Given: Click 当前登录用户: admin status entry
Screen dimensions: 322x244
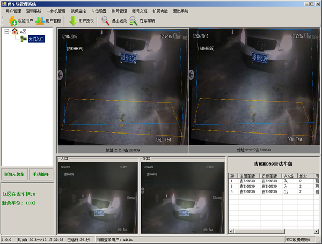Looking at the screenshot, I should (x=115, y=240).
